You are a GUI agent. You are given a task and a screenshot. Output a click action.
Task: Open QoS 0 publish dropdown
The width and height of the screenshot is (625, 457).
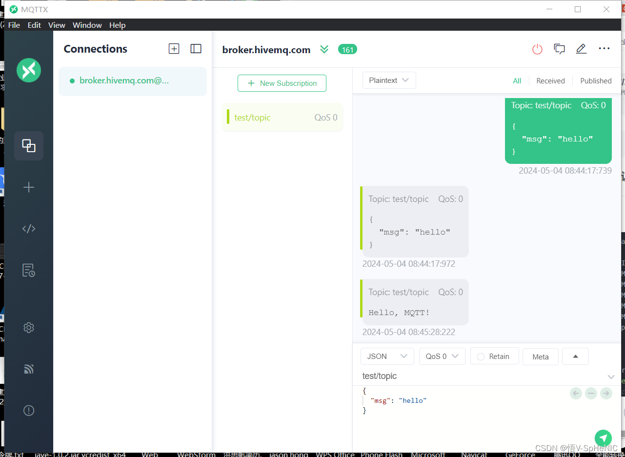tap(442, 357)
